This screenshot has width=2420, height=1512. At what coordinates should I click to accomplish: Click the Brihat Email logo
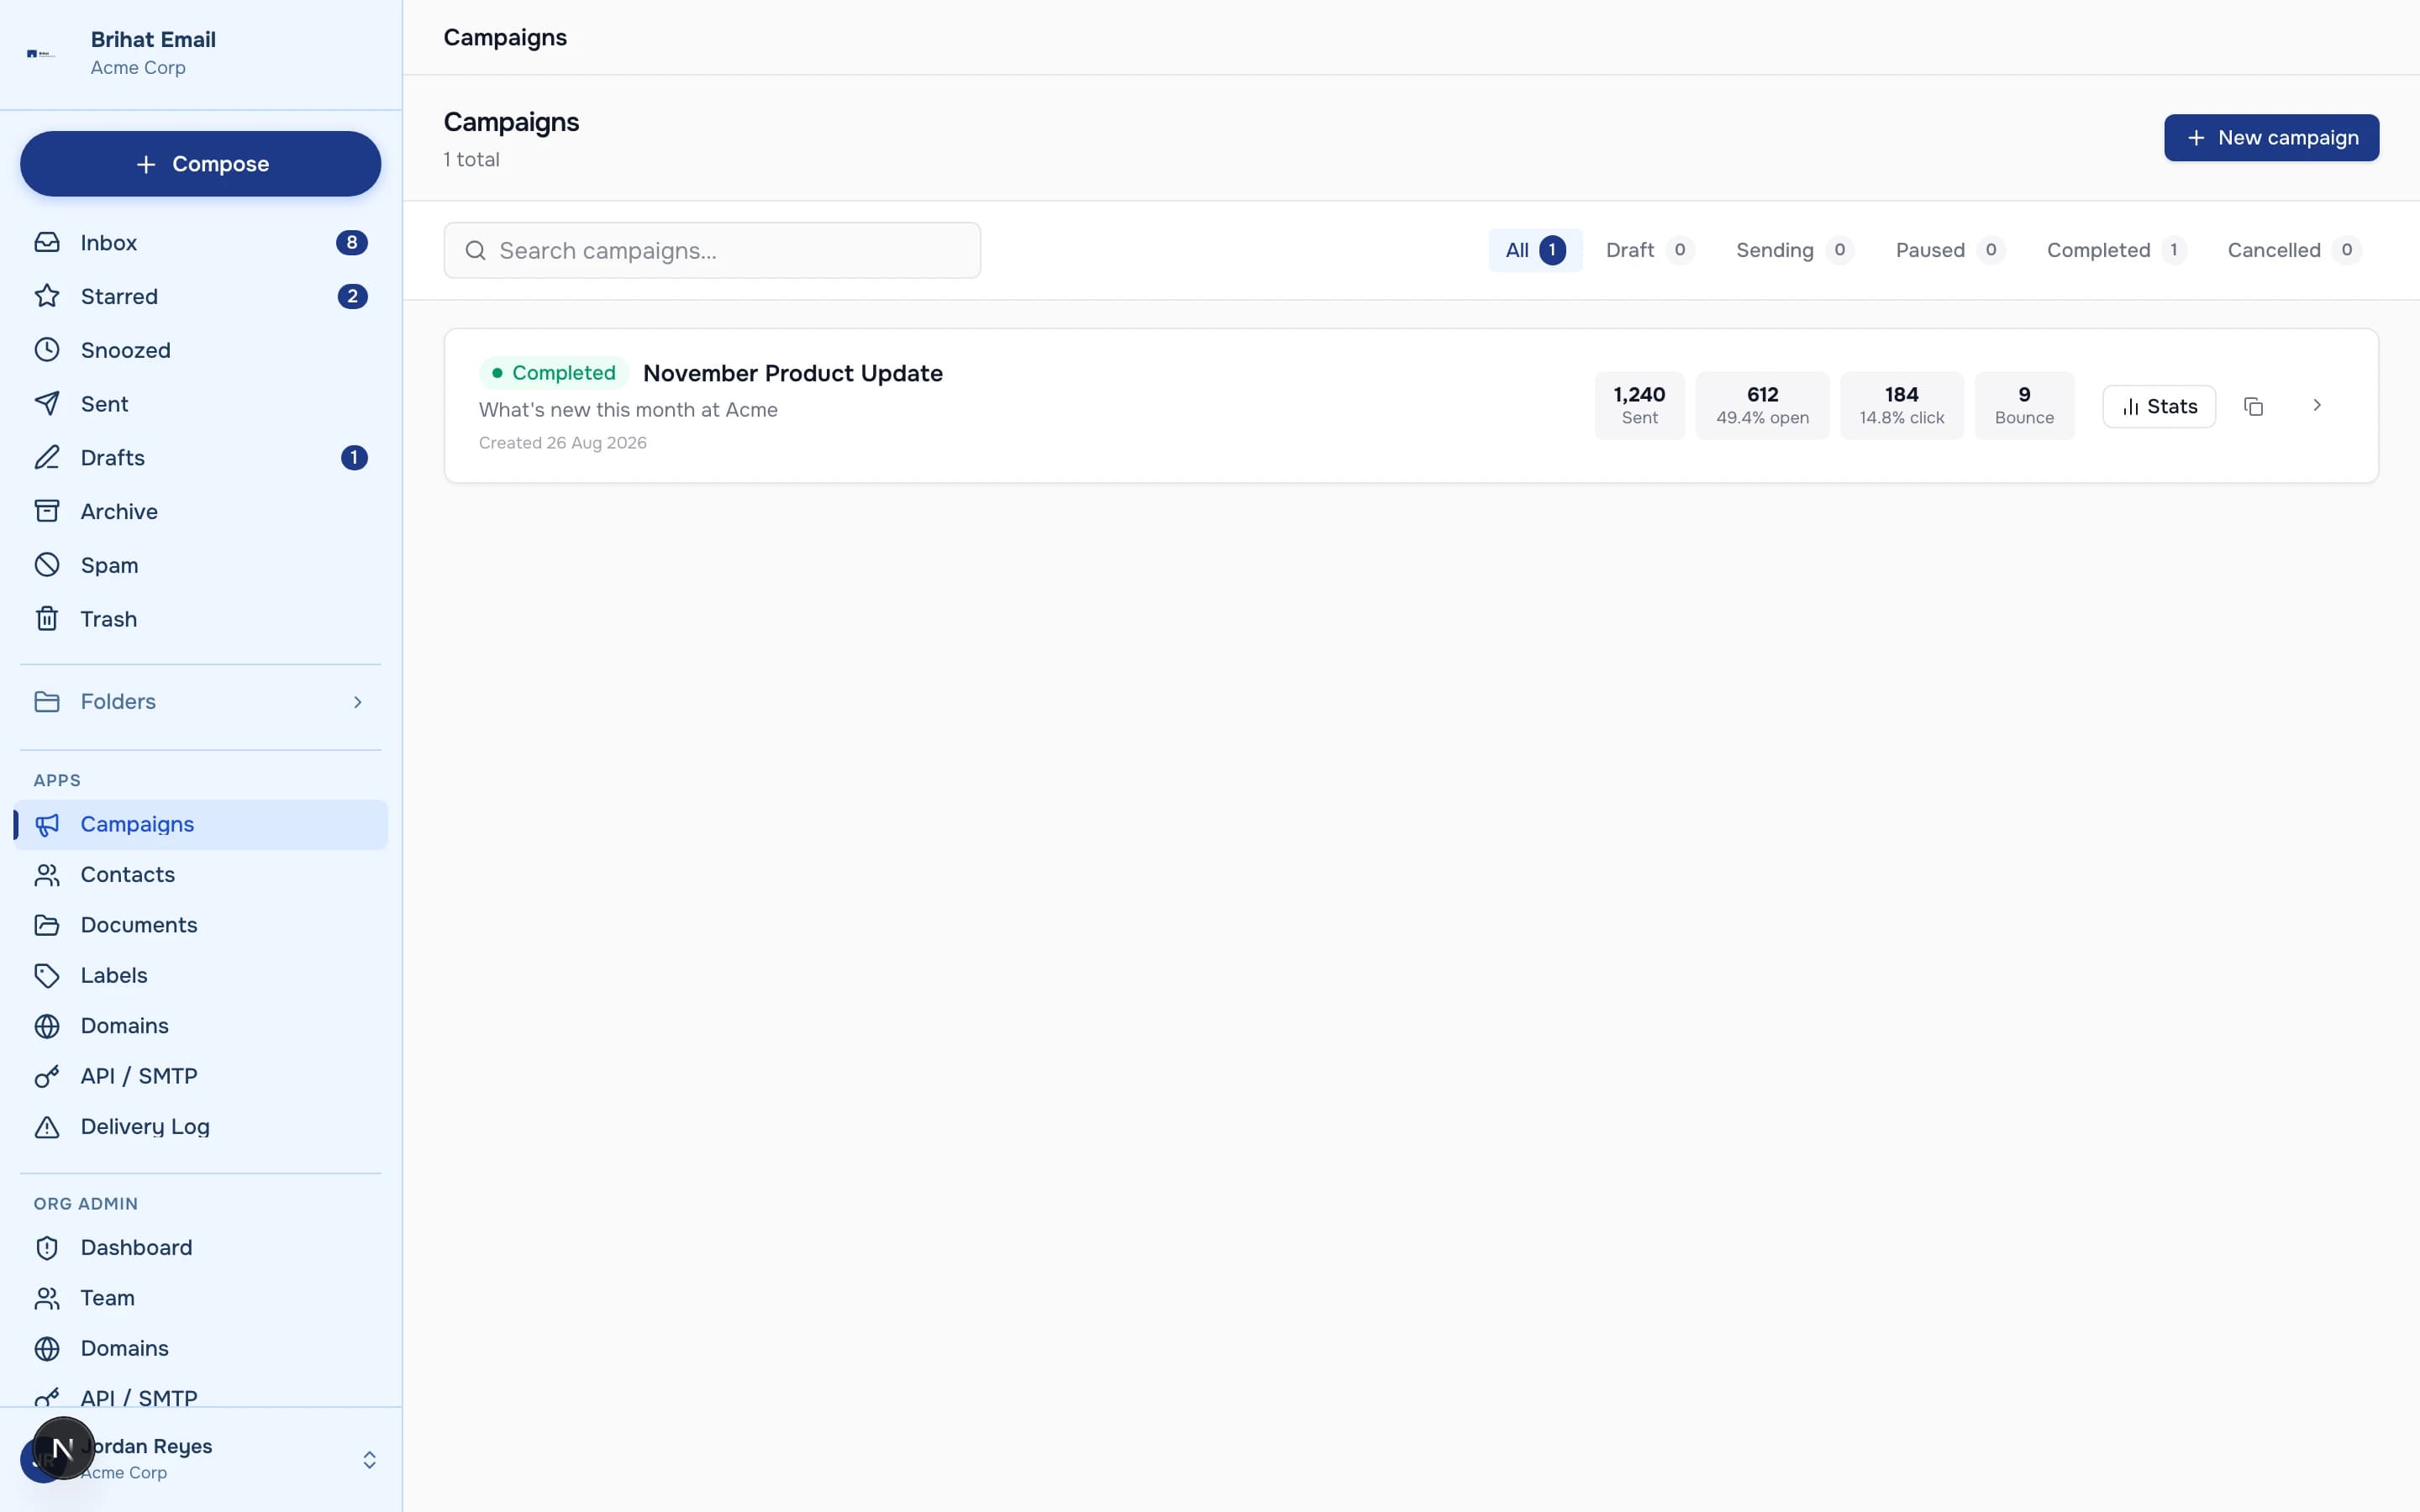pos(41,53)
